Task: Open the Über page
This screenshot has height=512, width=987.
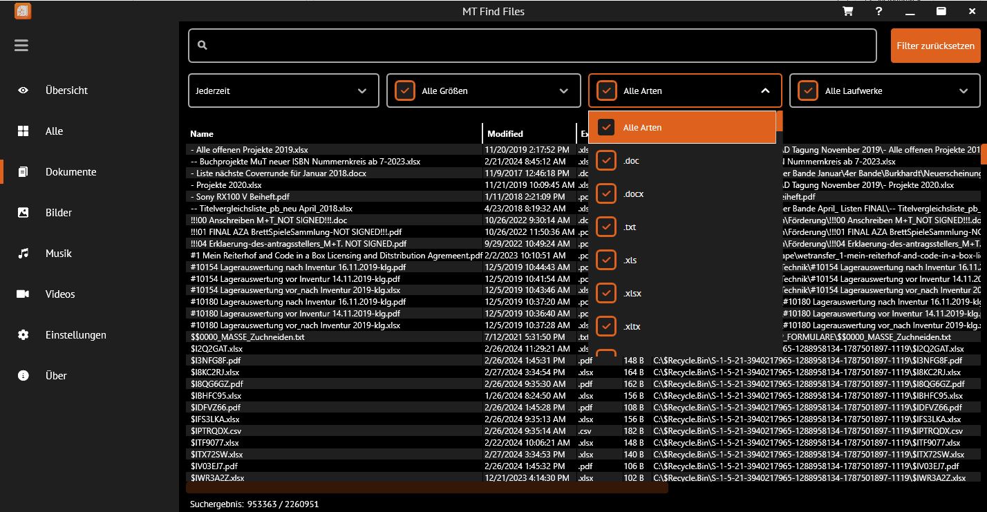Action: click(55, 376)
